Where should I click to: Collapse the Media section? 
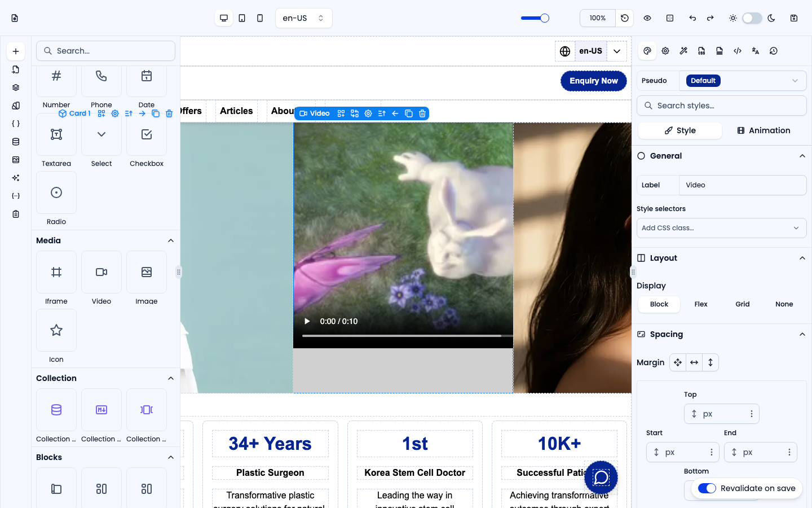[171, 240]
